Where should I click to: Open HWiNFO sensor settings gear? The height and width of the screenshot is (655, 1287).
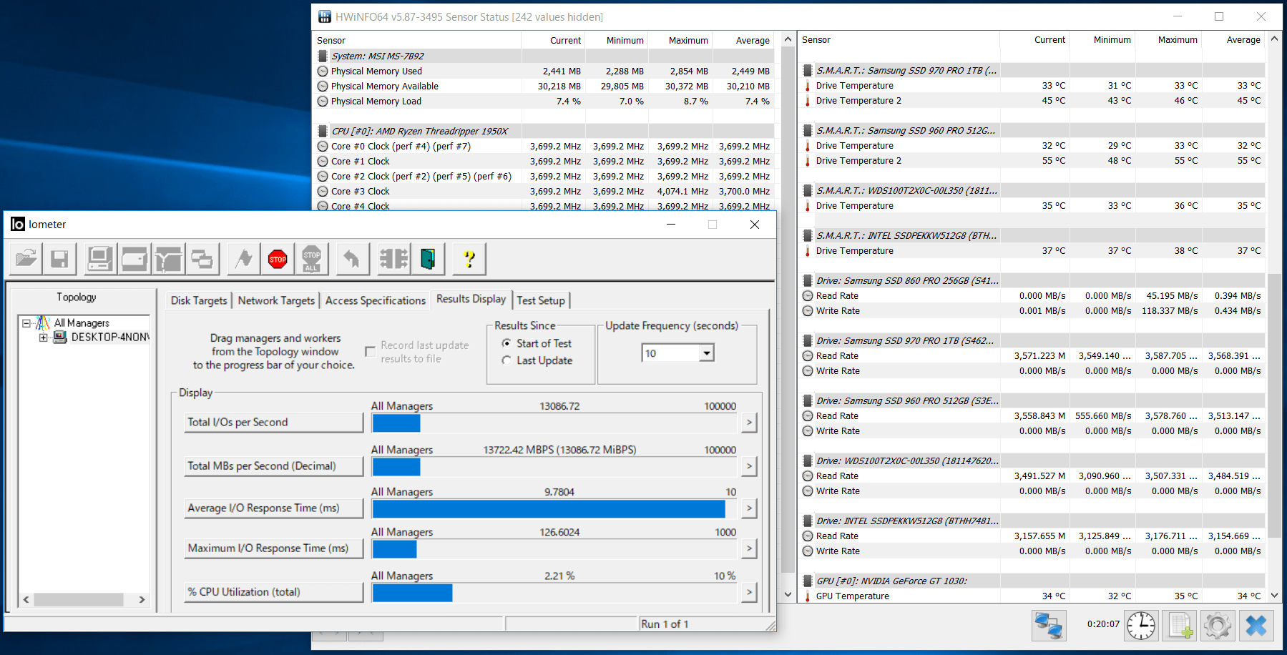(x=1218, y=626)
